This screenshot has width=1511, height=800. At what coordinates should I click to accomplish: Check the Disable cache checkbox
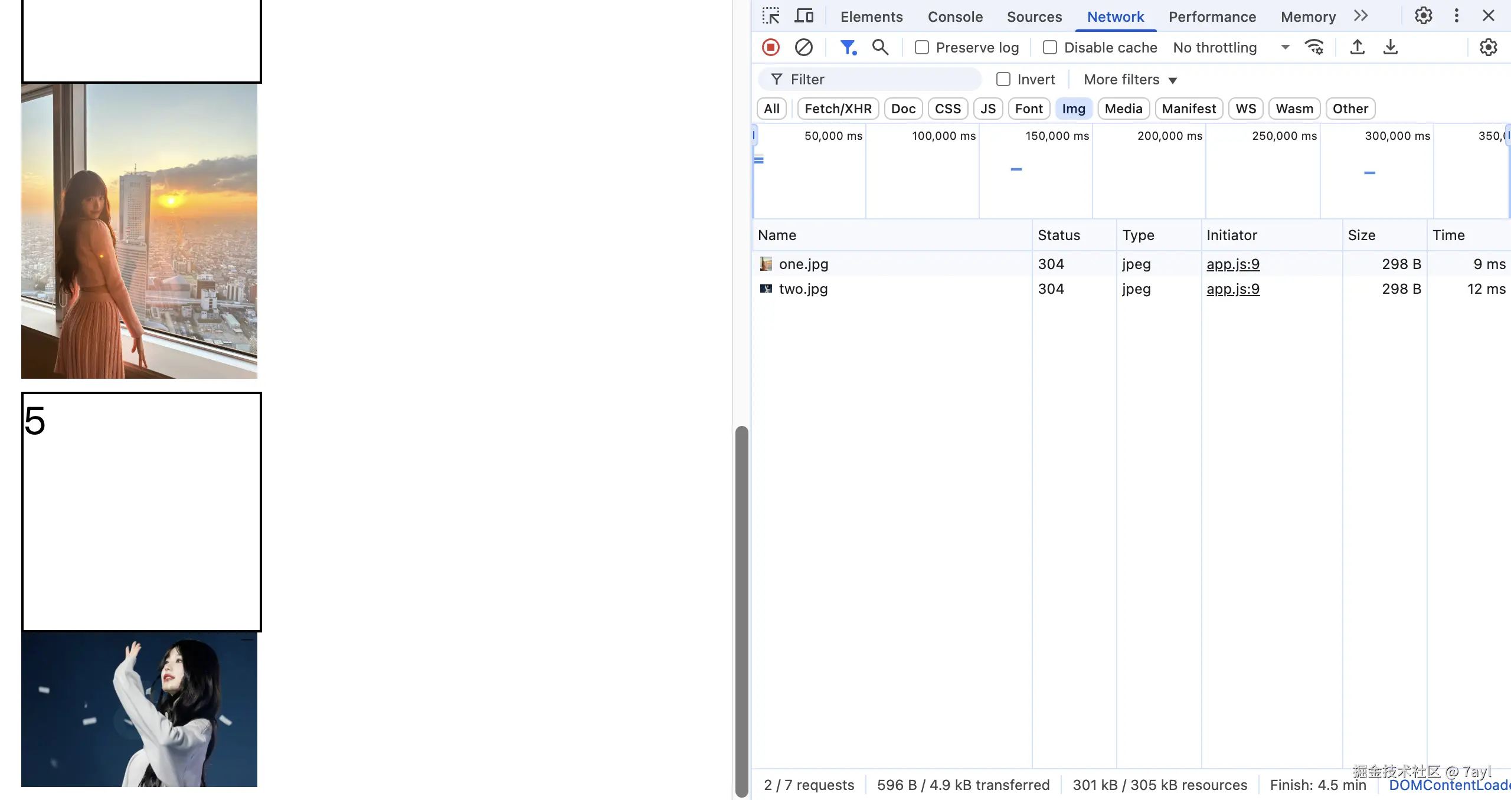pyautogui.click(x=1049, y=47)
